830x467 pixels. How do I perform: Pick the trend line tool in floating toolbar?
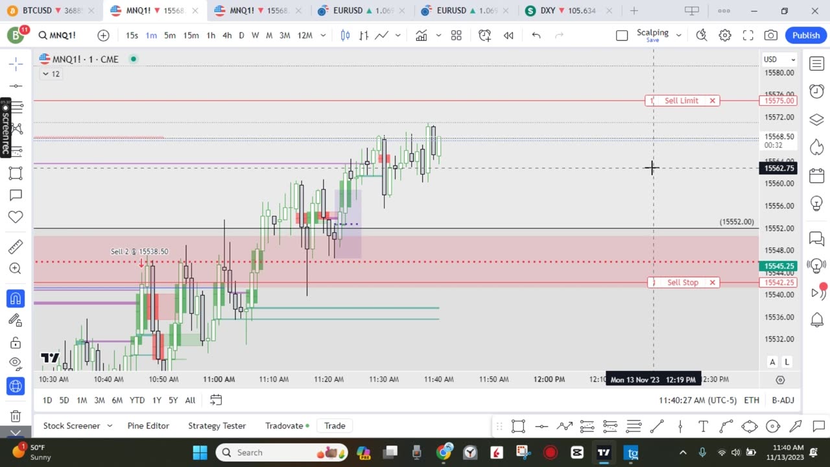(657, 426)
